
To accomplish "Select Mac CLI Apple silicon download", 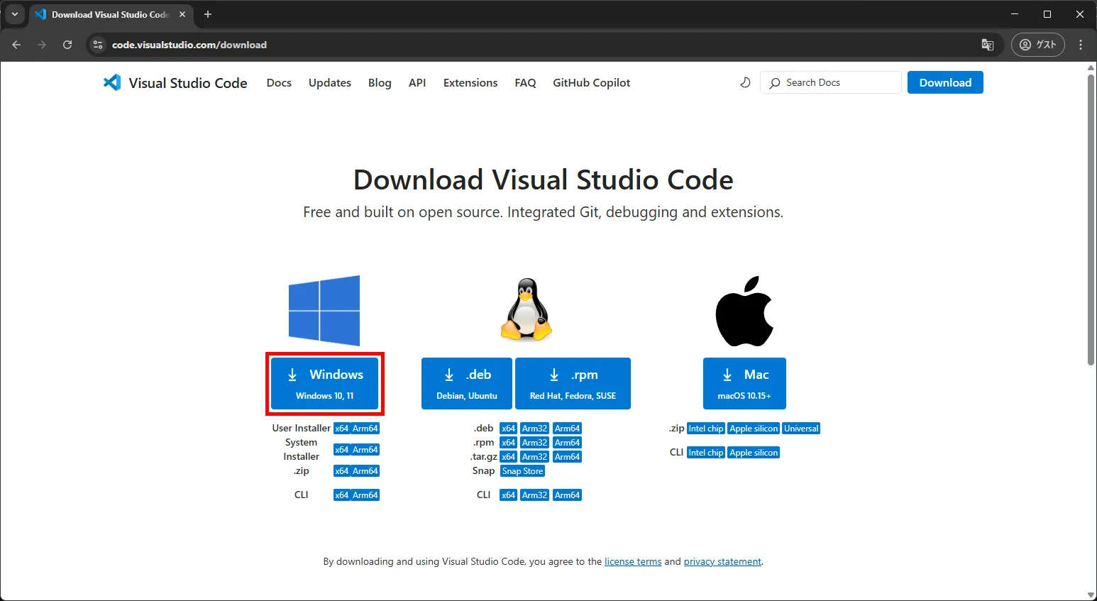I will point(754,453).
